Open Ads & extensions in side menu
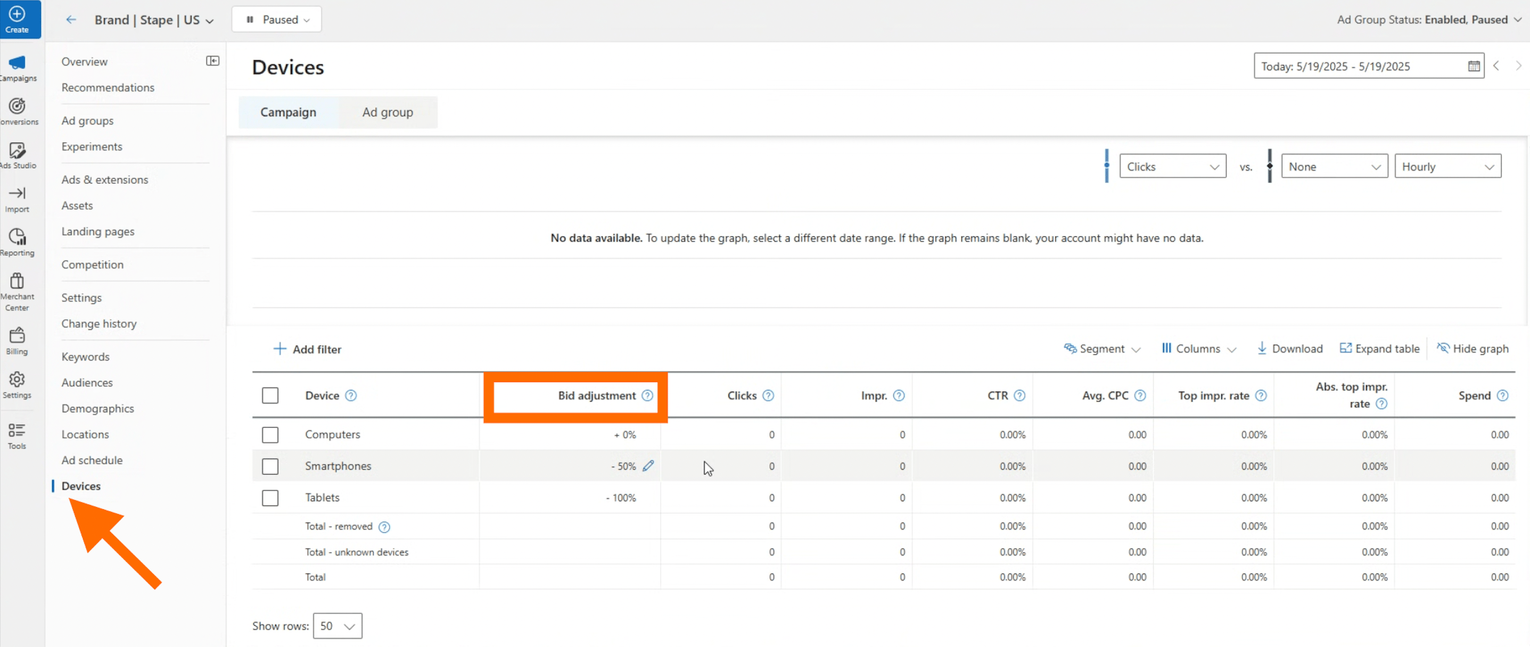 [x=104, y=180]
